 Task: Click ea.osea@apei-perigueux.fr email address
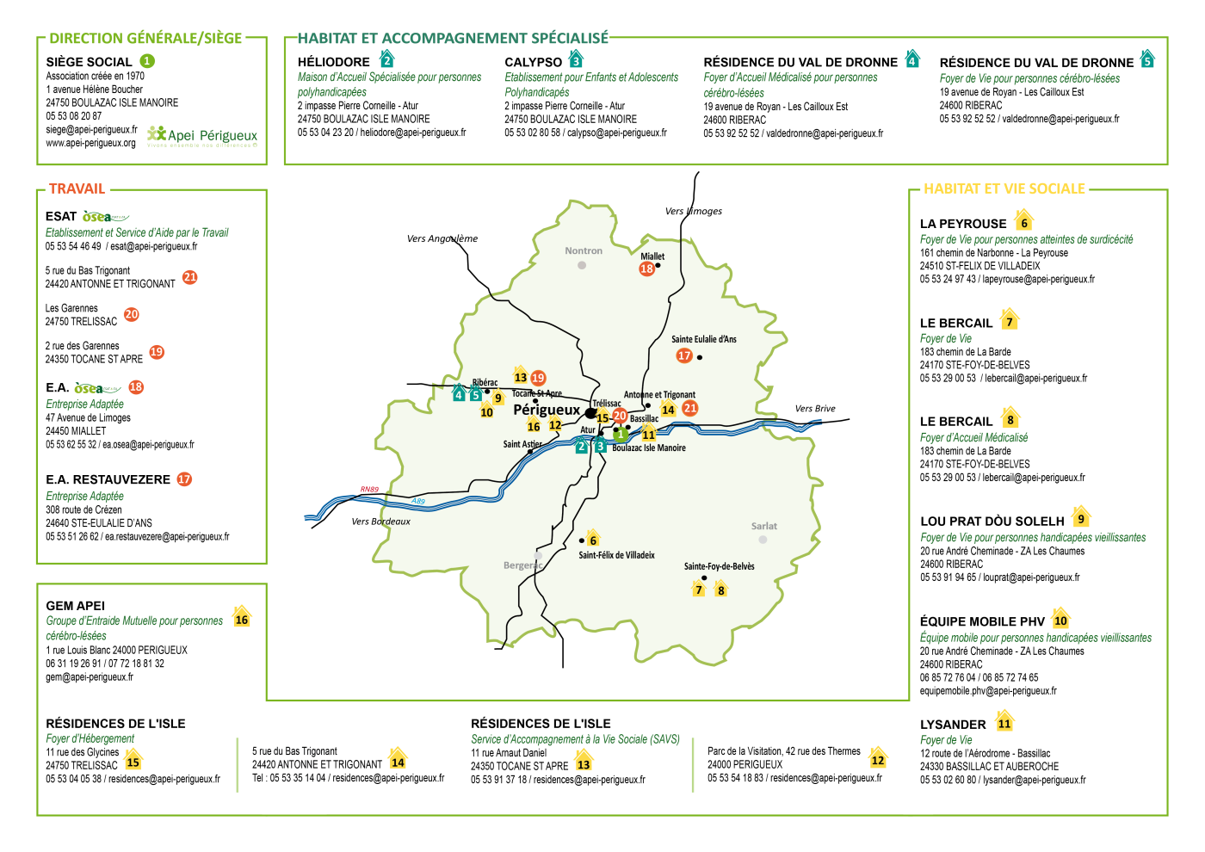[x=148, y=445]
